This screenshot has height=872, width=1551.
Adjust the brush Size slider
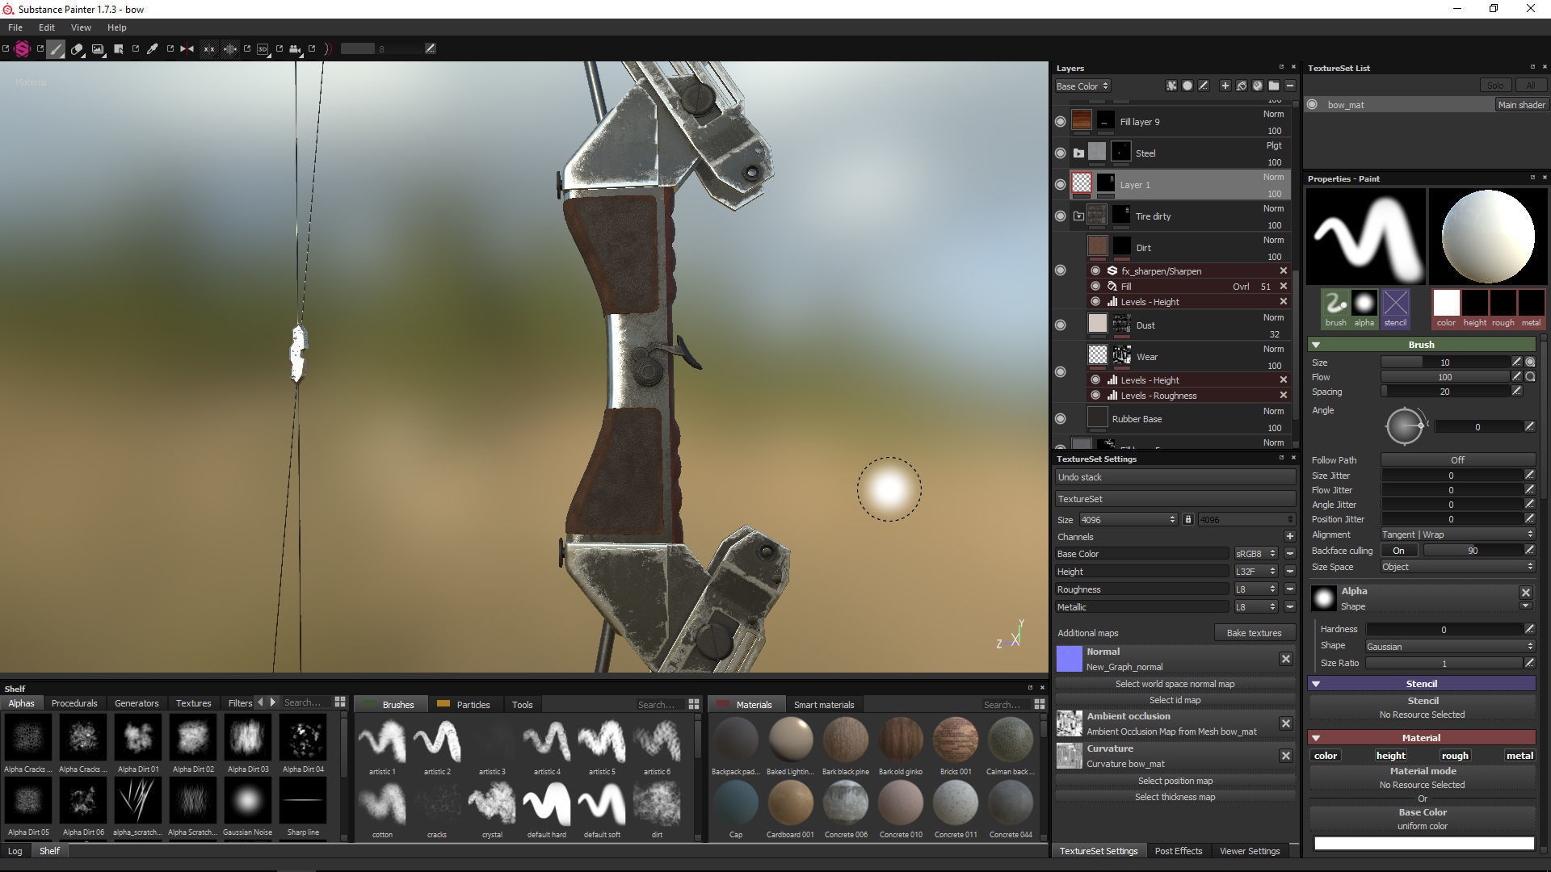tap(1444, 363)
